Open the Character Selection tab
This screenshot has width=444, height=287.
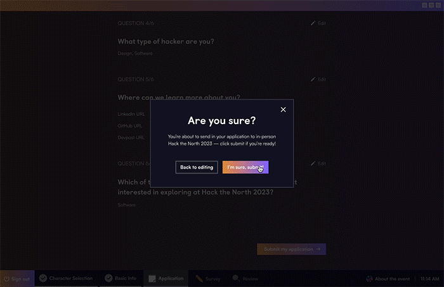coord(66,279)
